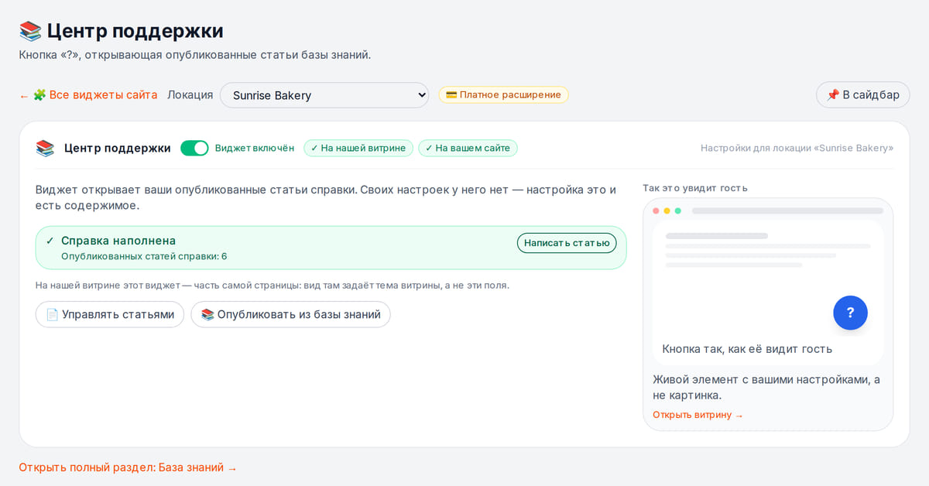Click the Платное расширение badge
Viewport: 929px width, 486px height.
click(503, 94)
